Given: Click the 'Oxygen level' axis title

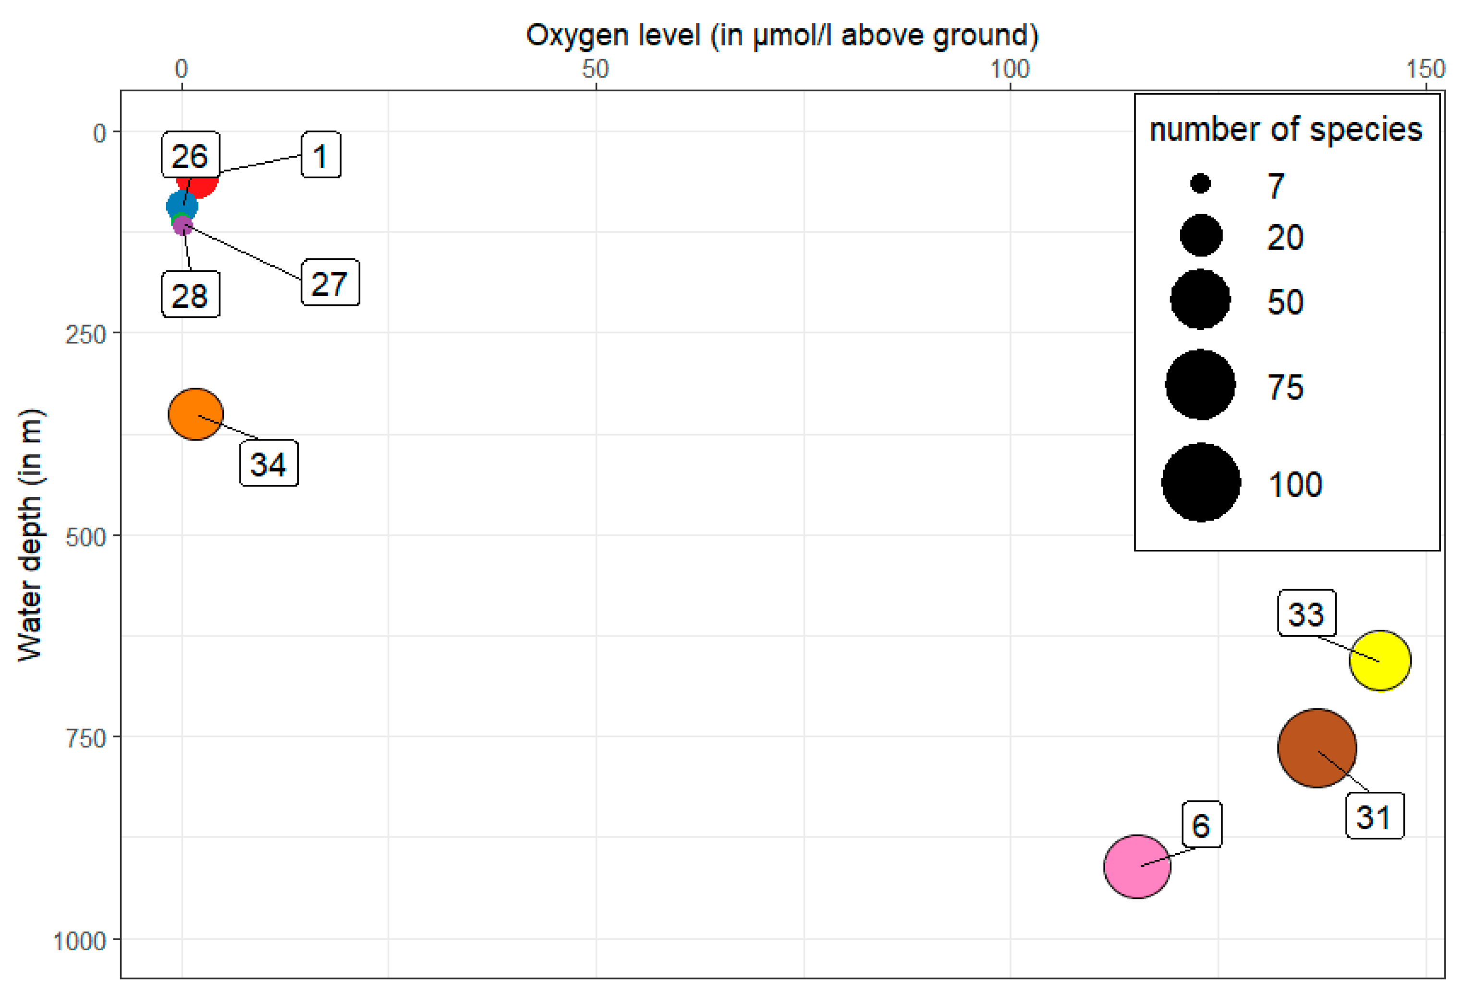Looking at the screenshot, I should [x=781, y=35].
